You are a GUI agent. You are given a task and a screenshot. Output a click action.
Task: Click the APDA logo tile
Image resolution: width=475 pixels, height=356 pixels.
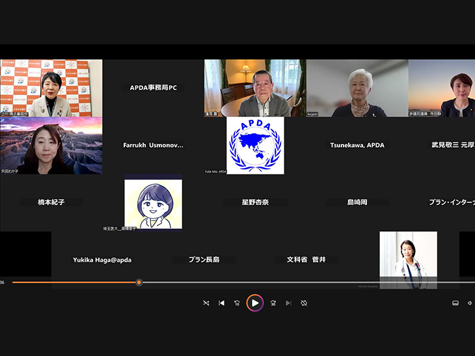tap(255, 145)
